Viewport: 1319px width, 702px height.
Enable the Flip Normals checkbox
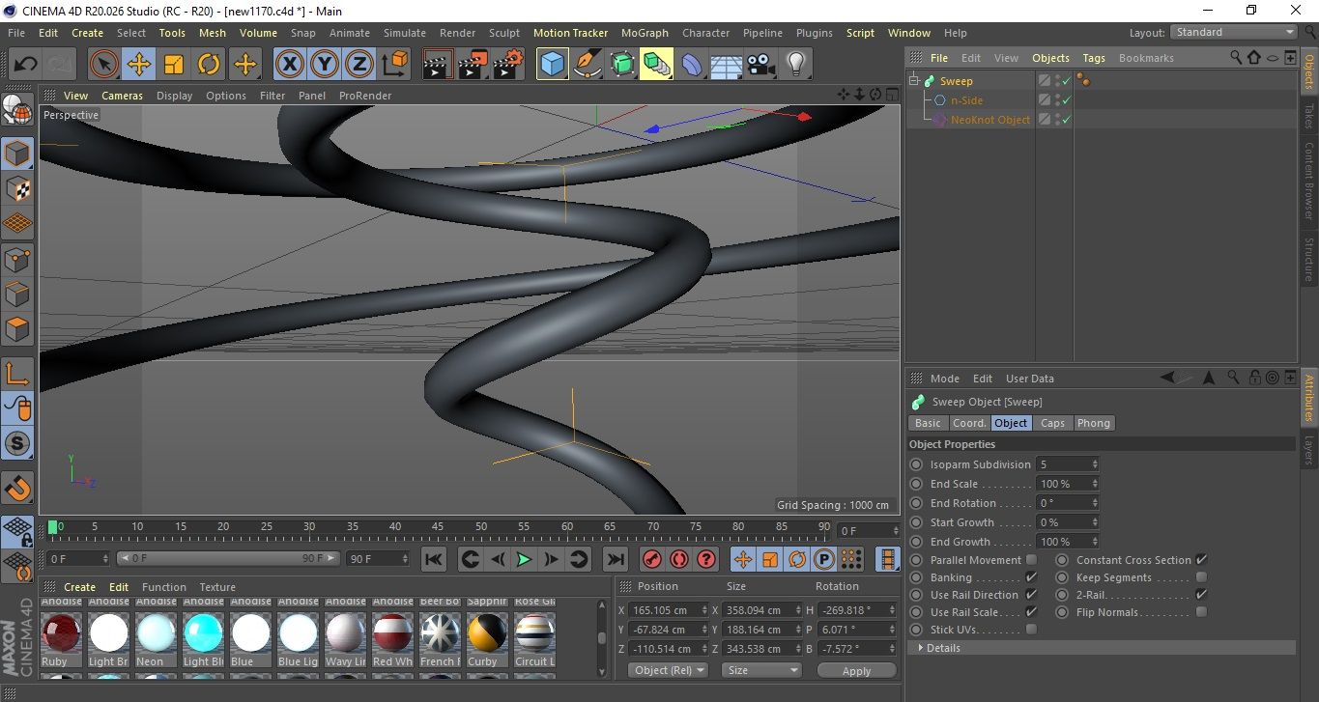[x=1201, y=612]
